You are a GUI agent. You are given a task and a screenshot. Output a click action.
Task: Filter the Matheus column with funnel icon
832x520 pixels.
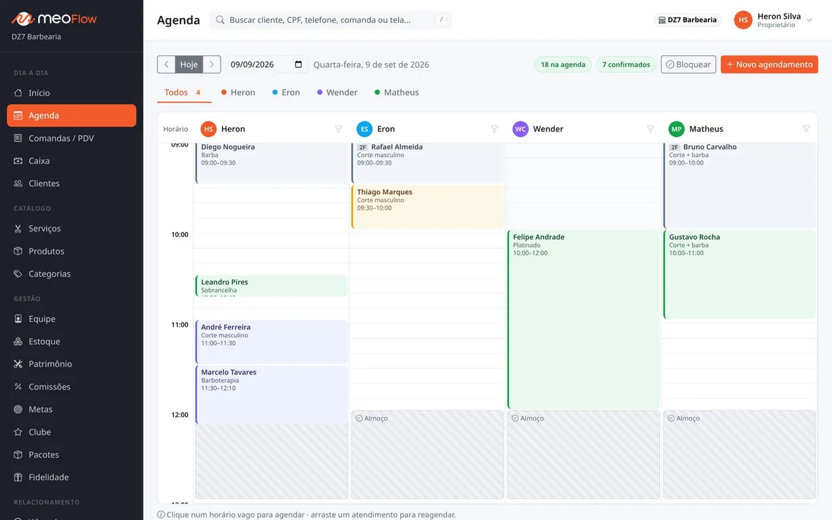point(806,129)
